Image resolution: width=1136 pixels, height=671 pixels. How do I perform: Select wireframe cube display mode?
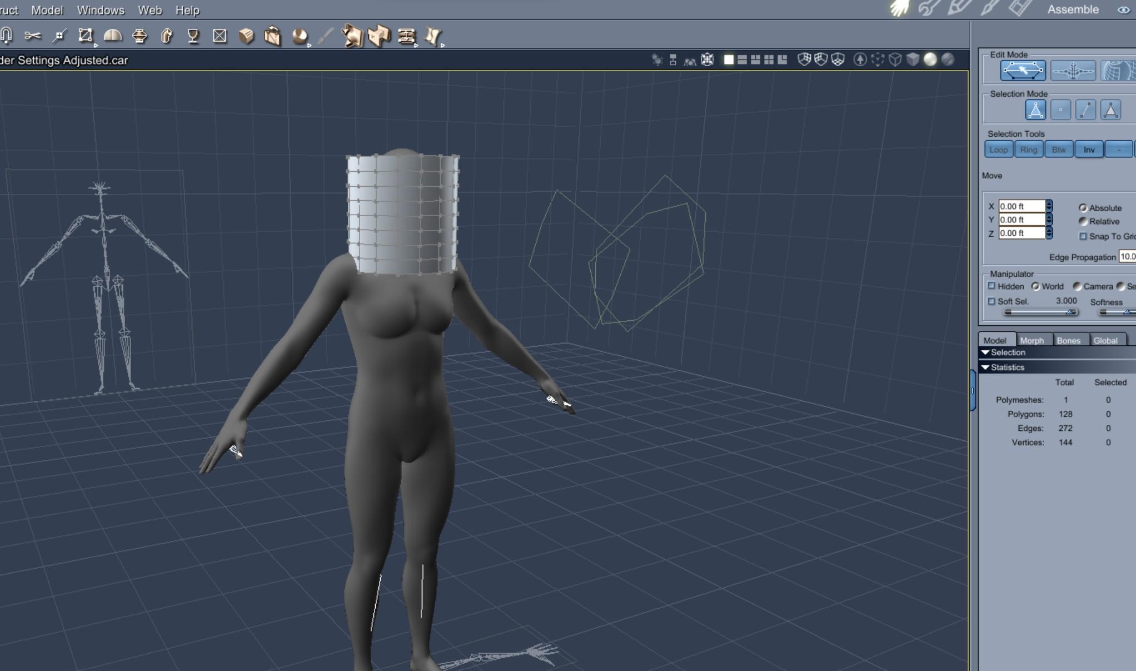[x=895, y=59]
